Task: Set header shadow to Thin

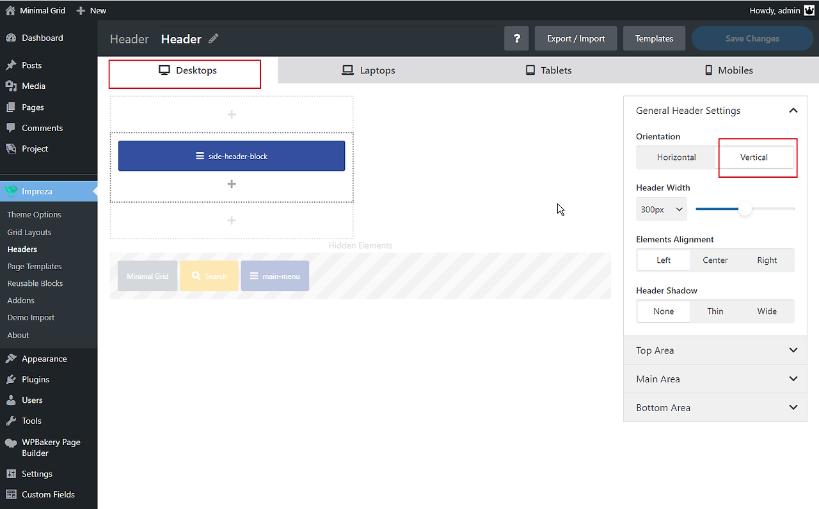Action: [715, 311]
